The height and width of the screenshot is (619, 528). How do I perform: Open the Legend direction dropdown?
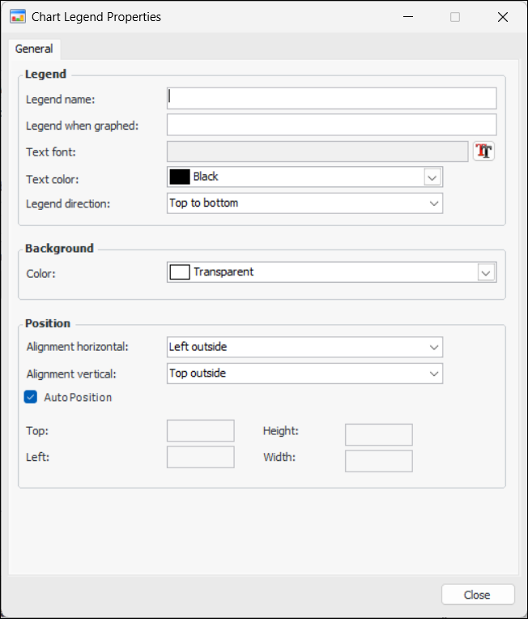(x=433, y=203)
